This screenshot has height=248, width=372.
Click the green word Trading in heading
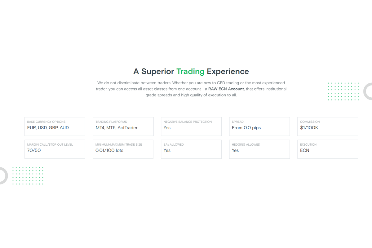coord(190,72)
